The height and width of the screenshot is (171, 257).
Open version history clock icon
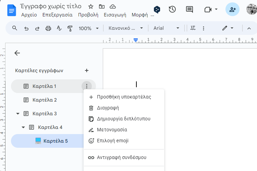tap(172, 9)
